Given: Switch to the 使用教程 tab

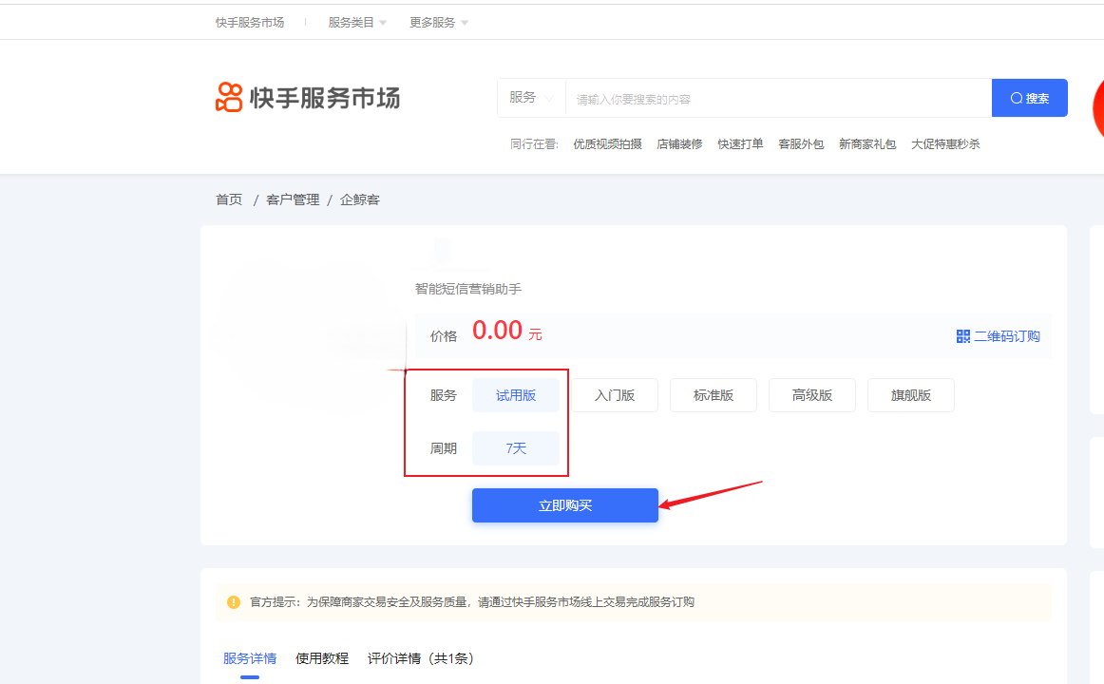Looking at the screenshot, I should click(x=322, y=658).
